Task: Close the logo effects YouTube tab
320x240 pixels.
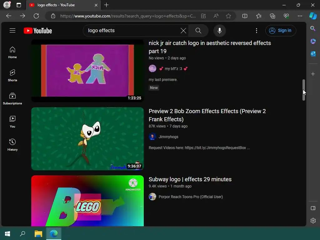Action: pos(96,5)
